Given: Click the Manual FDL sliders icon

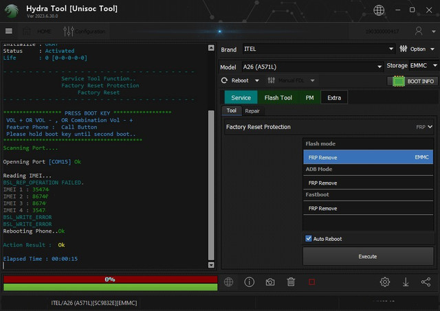Looking at the screenshot, I should pyautogui.click(x=271, y=81).
